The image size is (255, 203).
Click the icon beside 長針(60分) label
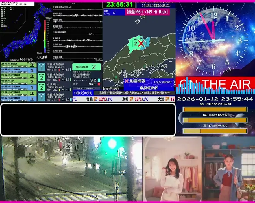[x=205, y=115]
